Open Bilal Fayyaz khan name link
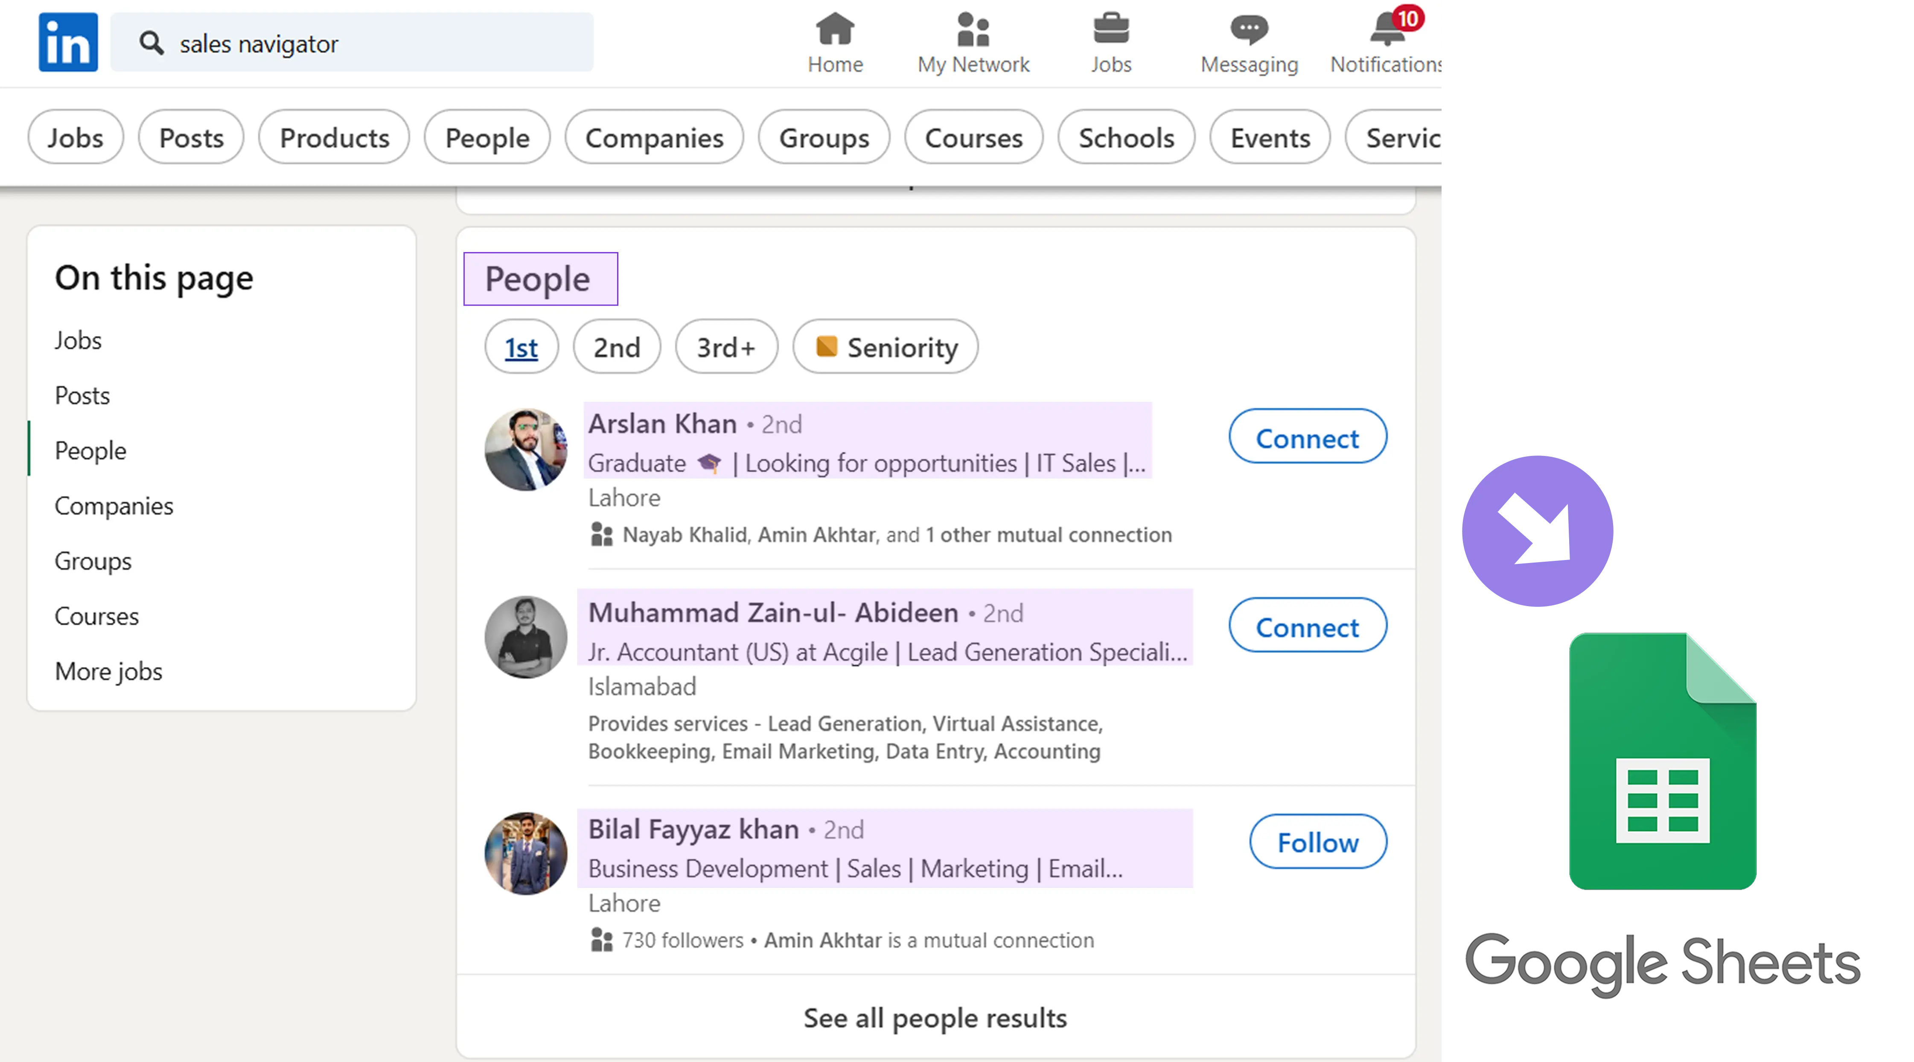The height and width of the screenshot is (1062, 1914). pos(694,829)
